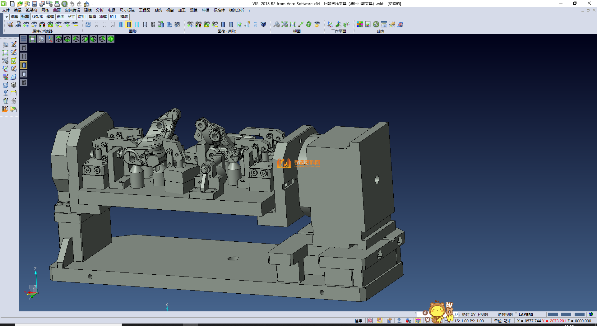
Task: Expand the quick access toolbar dropdown arrow
Action: [x=93, y=4]
